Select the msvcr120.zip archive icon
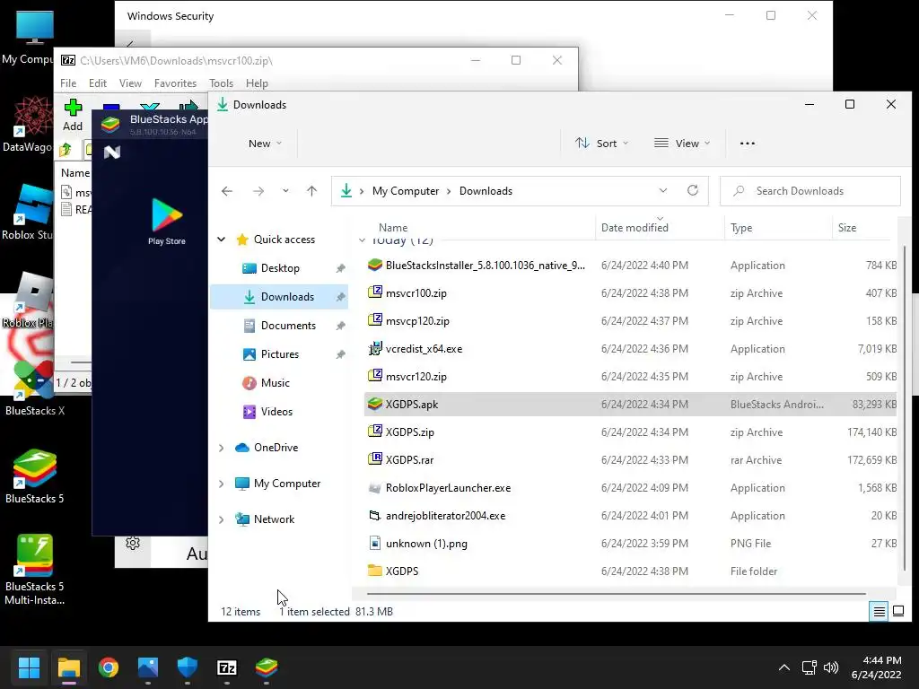The width and height of the screenshot is (919, 689). click(374, 376)
